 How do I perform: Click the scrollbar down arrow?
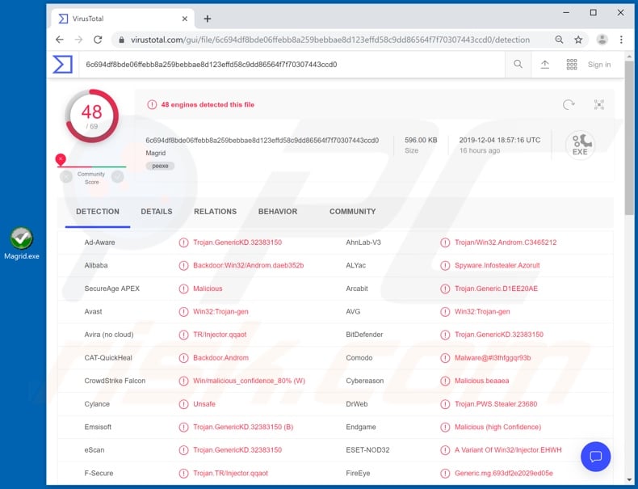[629, 480]
